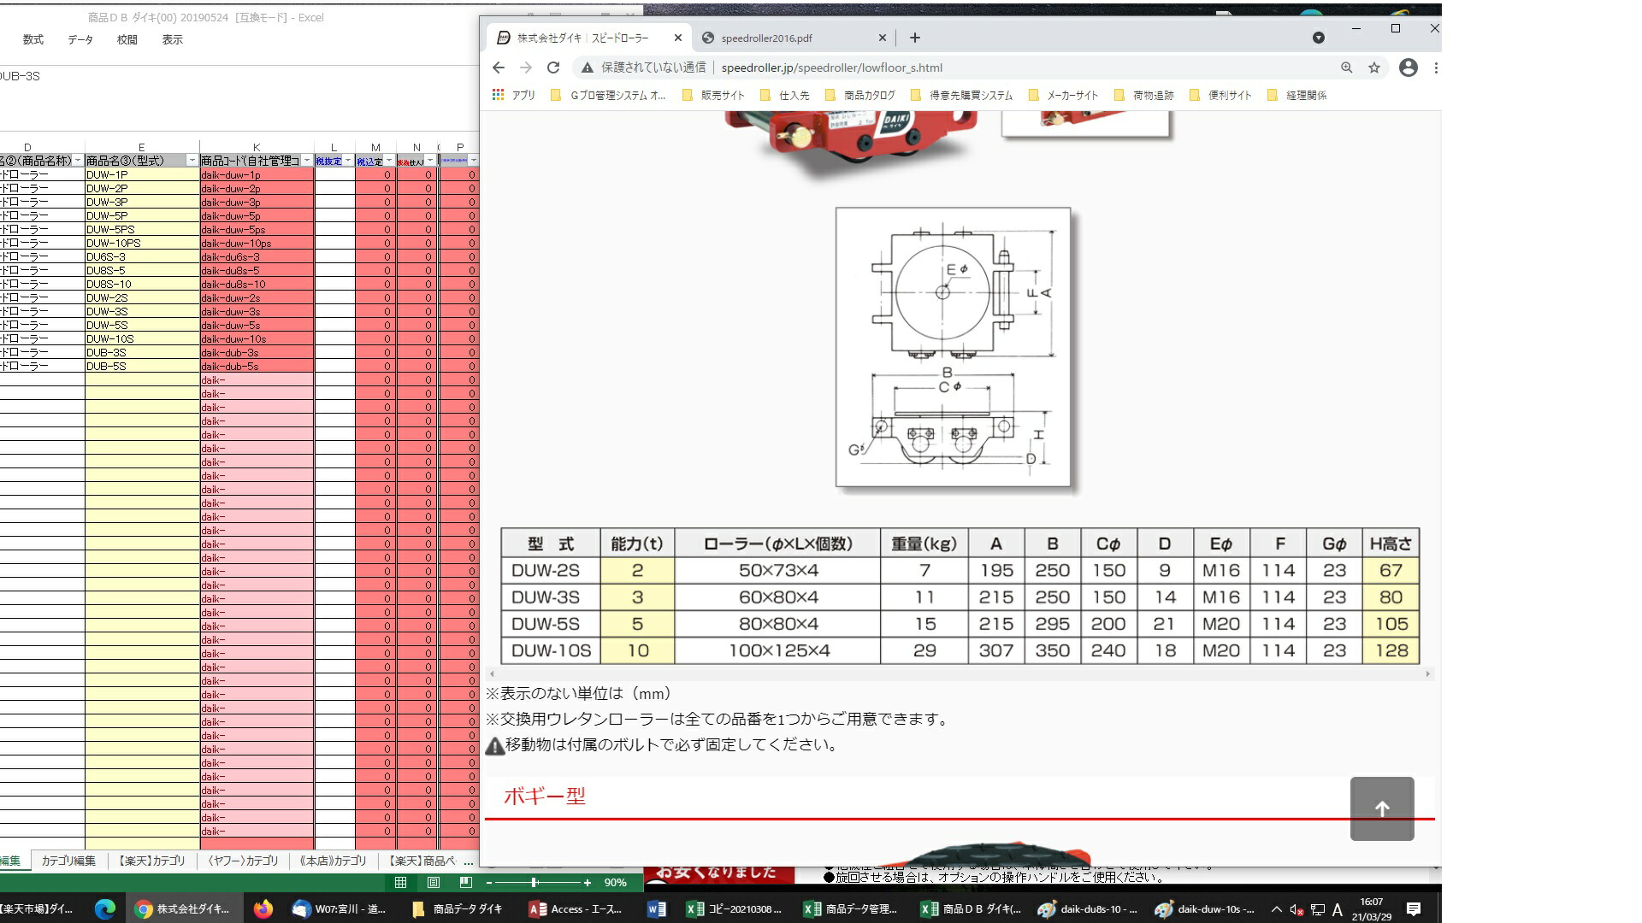Close the speedroller2016.pdf tab
Image resolution: width=1642 pixels, height=923 pixels.
(x=883, y=38)
